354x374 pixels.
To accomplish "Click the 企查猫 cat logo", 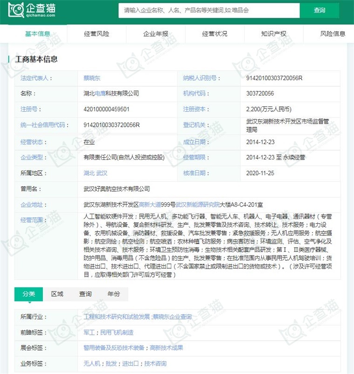I will pyautogui.click(x=32, y=10).
